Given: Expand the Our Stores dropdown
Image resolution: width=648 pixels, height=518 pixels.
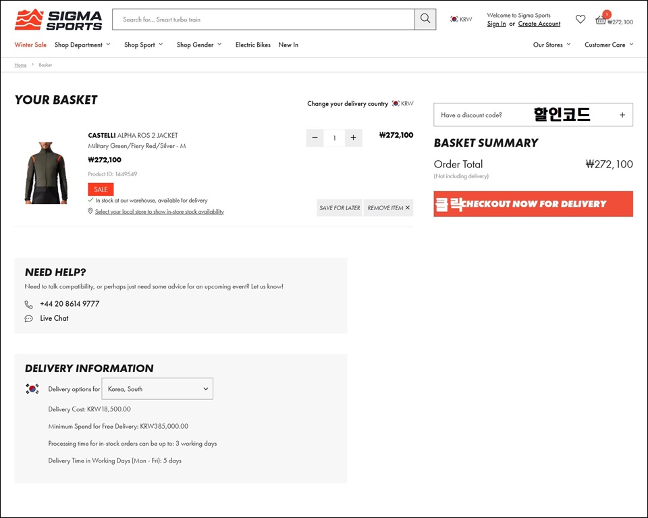Looking at the screenshot, I should click(551, 45).
